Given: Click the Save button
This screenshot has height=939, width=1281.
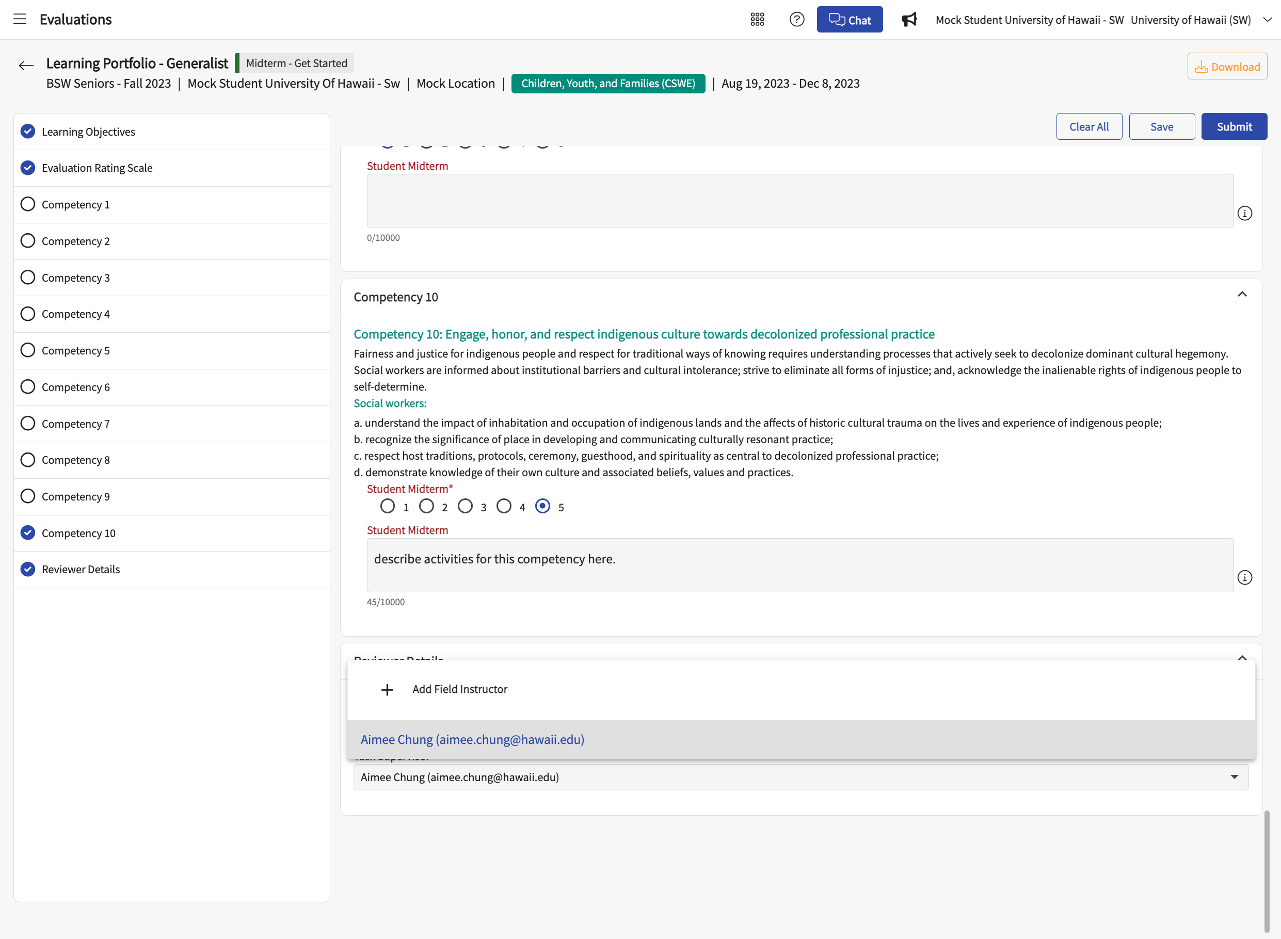Looking at the screenshot, I should (x=1162, y=126).
